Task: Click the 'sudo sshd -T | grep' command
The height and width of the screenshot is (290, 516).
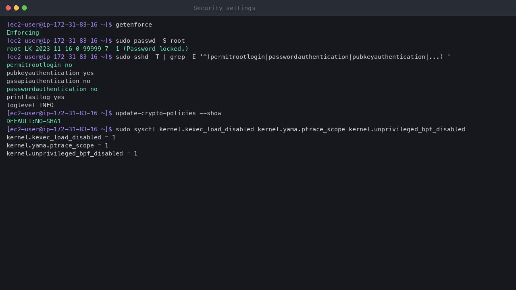Action: (x=283, y=57)
